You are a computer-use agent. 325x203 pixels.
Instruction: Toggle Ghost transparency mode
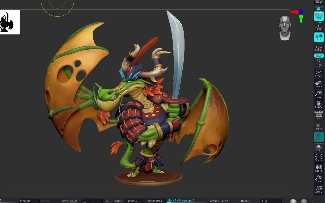pos(319,137)
